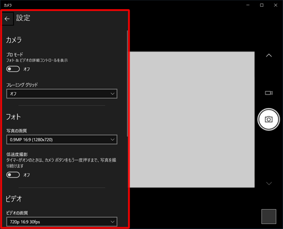Click the upward chevron above video icon

tap(269, 55)
